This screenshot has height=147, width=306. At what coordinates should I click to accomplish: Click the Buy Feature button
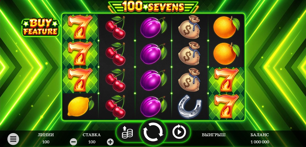click(x=40, y=27)
